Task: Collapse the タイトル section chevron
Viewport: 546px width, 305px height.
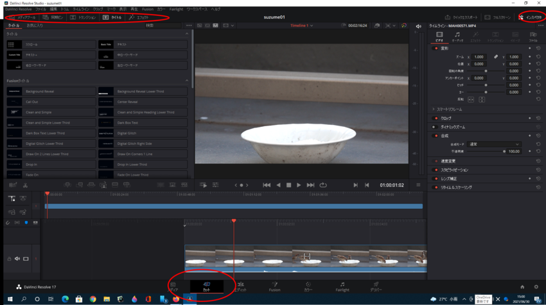Action: click(187, 34)
